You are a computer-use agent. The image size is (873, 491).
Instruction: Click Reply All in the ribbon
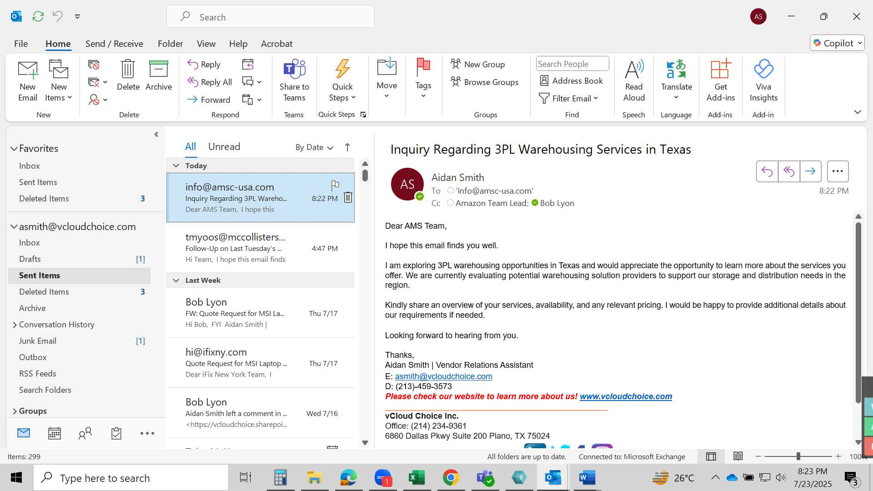click(x=210, y=82)
